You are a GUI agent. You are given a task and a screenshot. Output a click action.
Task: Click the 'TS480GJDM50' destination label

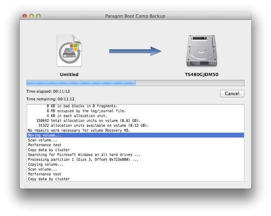[201, 74]
